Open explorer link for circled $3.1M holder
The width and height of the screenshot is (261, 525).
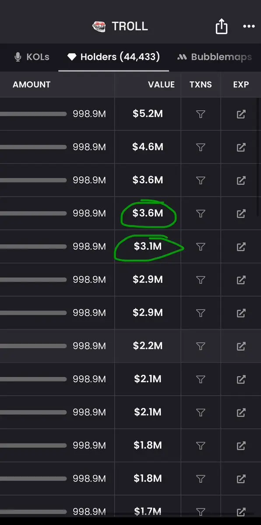point(241,247)
